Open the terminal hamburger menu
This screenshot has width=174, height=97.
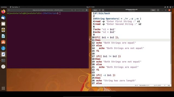[75, 10]
